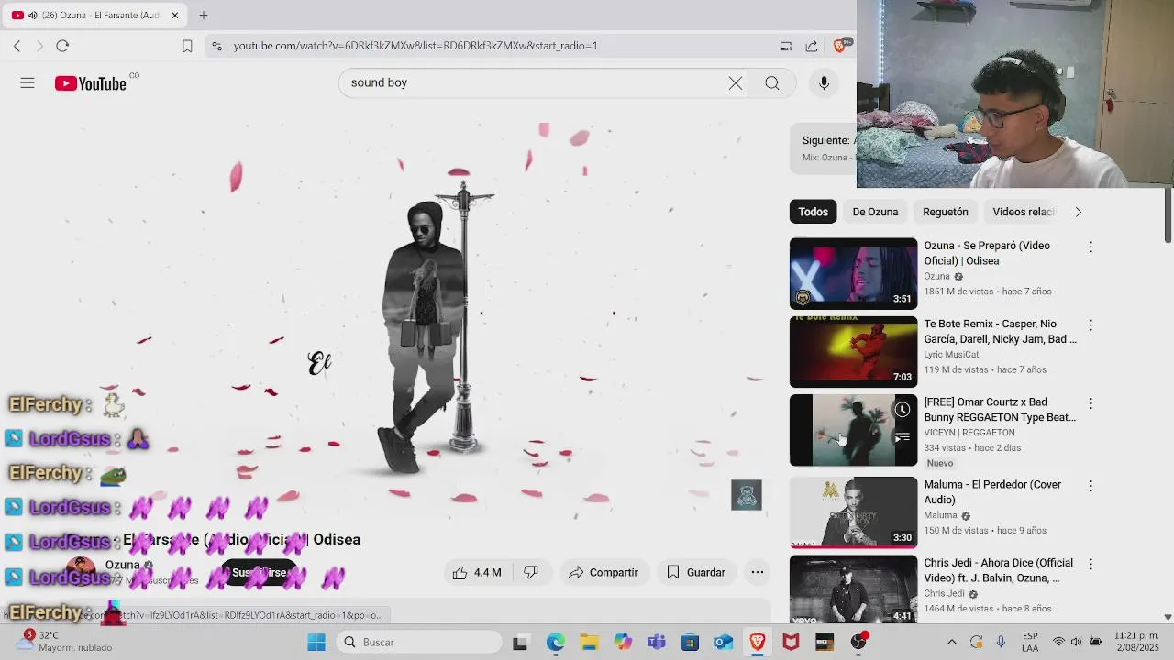The image size is (1174, 660).
Task: Install YouTube as an app icon
Action: (786, 46)
